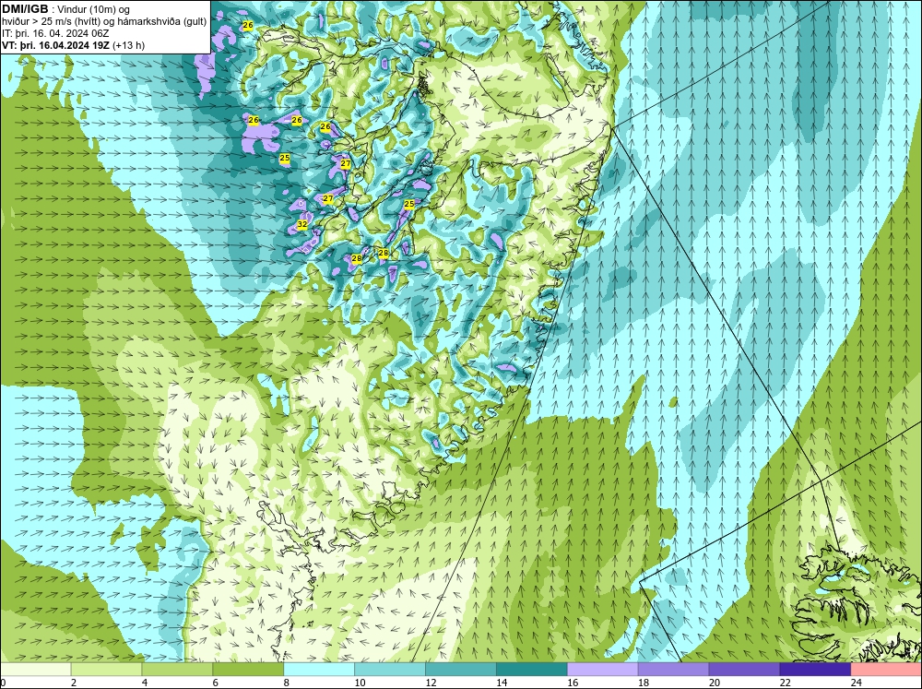The image size is (922, 689).
Task: Click the legend scale number 2
Action: [x=74, y=683]
